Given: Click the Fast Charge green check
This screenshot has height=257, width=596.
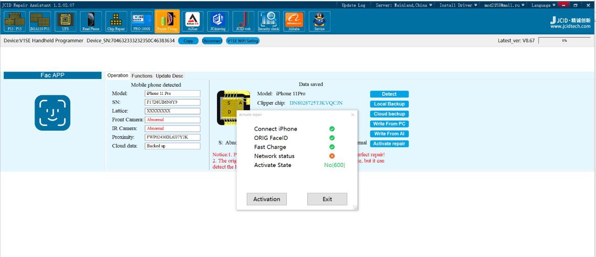Looking at the screenshot, I should (332, 147).
